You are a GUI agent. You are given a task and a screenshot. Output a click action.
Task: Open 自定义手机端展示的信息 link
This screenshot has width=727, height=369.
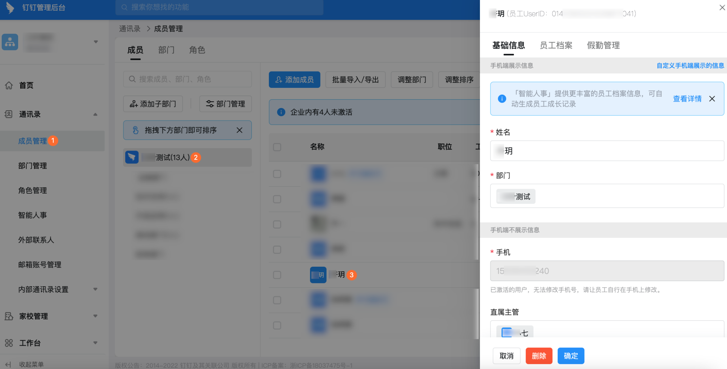click(690, 66)
